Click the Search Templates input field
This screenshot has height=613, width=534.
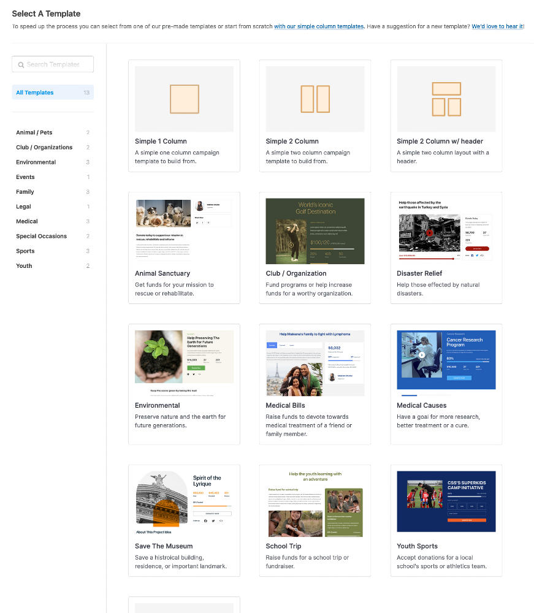(x=53, y=64)
